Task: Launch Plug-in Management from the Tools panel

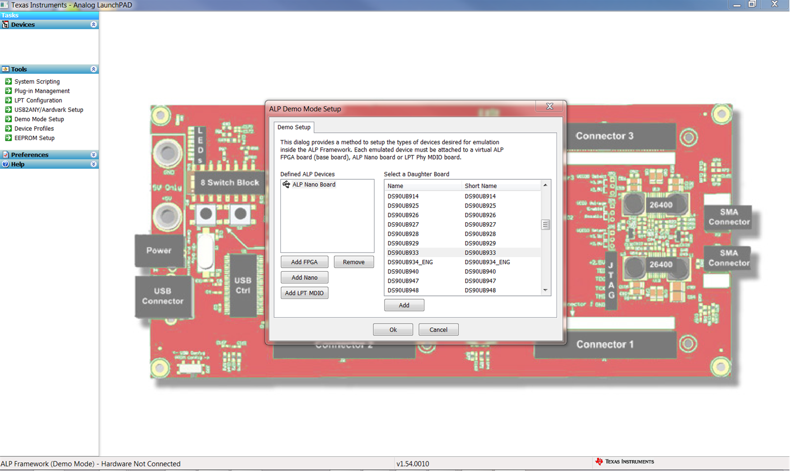Action: pyautogui.click(x=9, y=91)
